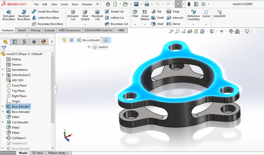Expand the Linear Pattern dropdown arrow
264x155 pixels.
(145, 24)
